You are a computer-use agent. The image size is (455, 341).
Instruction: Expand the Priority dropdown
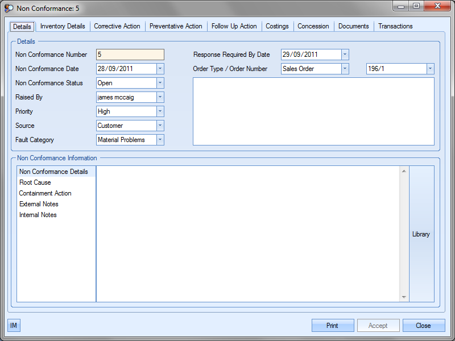pos(160,111)
